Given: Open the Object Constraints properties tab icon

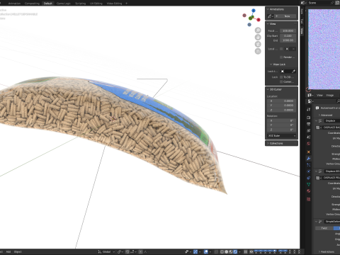Looking at the screenshot, I should [x=308, y=178].
